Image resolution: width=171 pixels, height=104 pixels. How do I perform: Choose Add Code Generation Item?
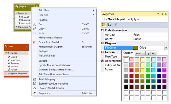[67, 74]
